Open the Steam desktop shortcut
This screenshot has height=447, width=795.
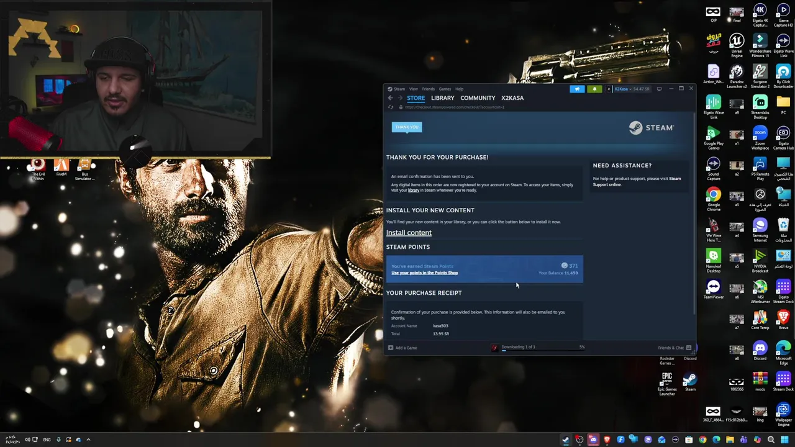coord(690,381)
